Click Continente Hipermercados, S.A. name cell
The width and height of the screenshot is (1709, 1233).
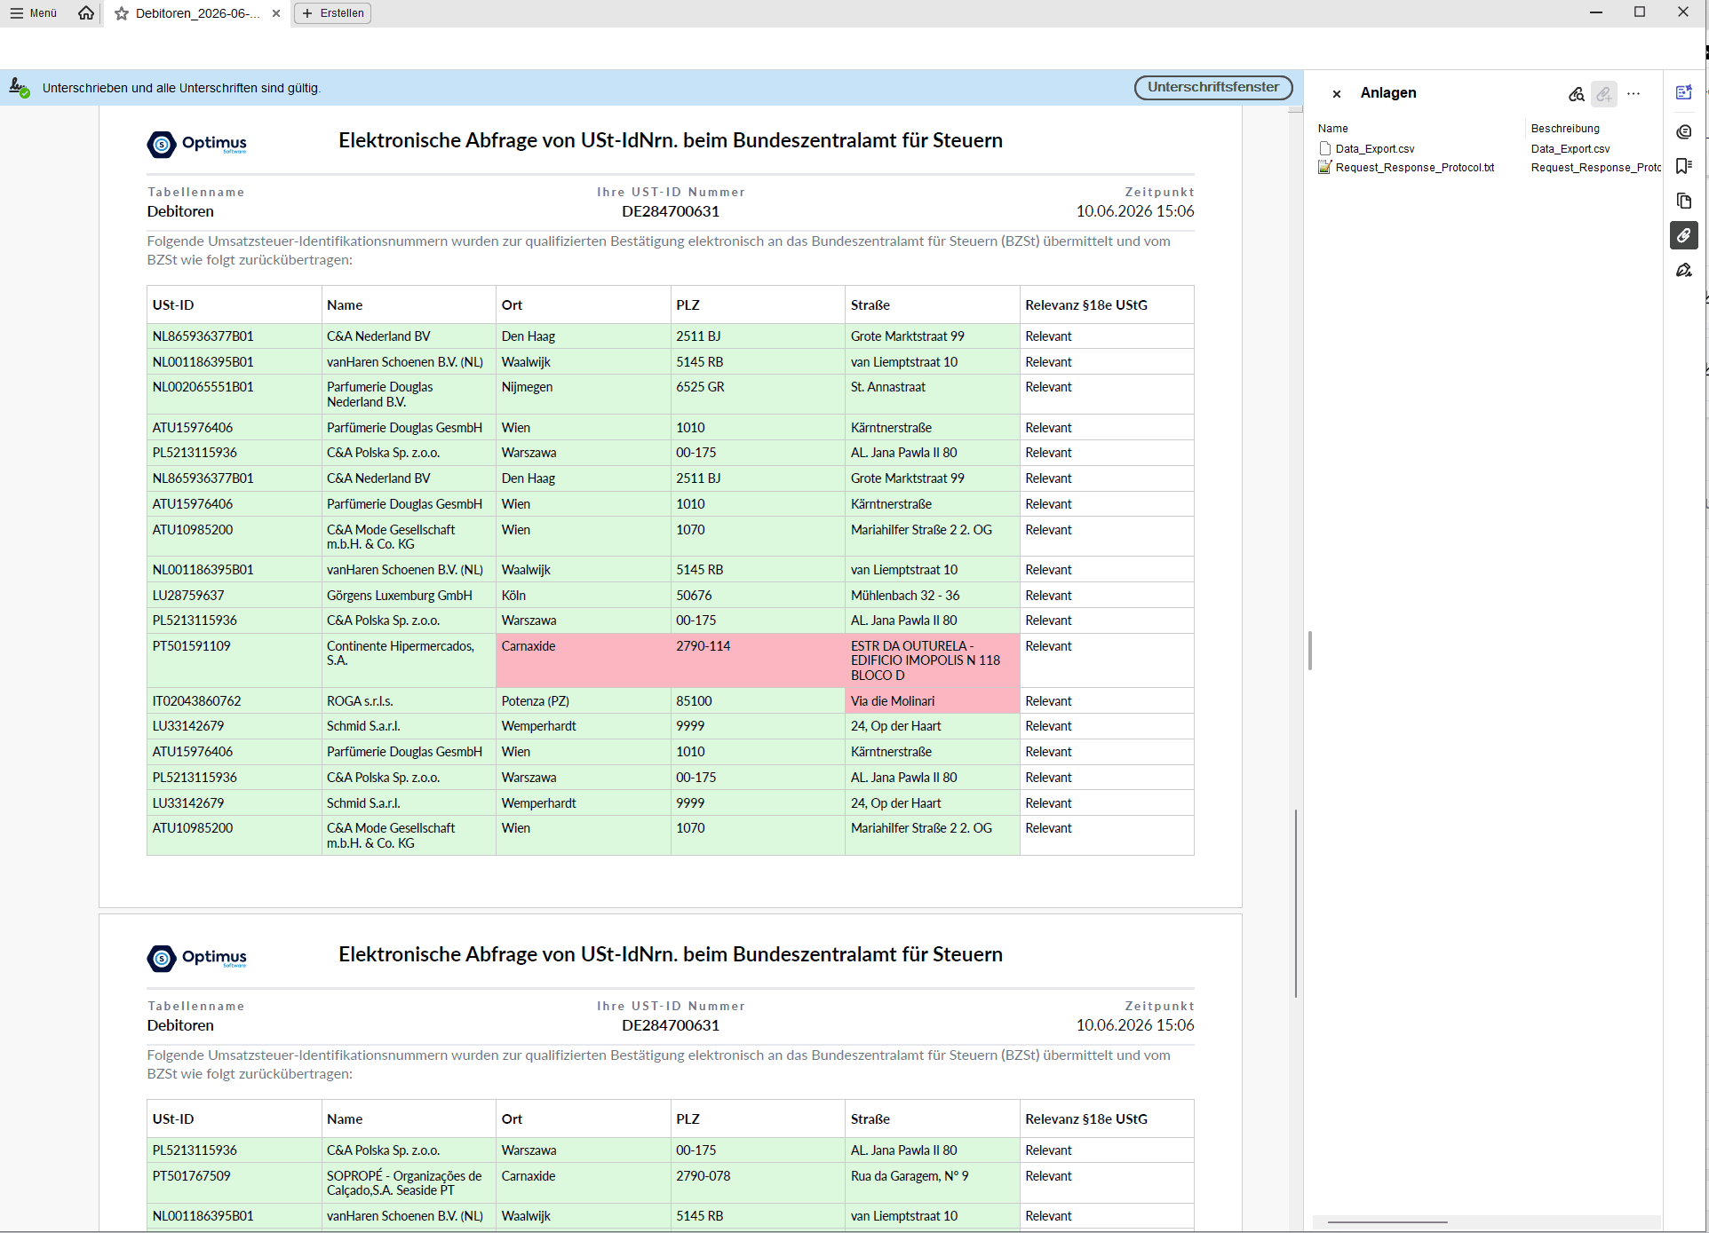pos(408,660)
